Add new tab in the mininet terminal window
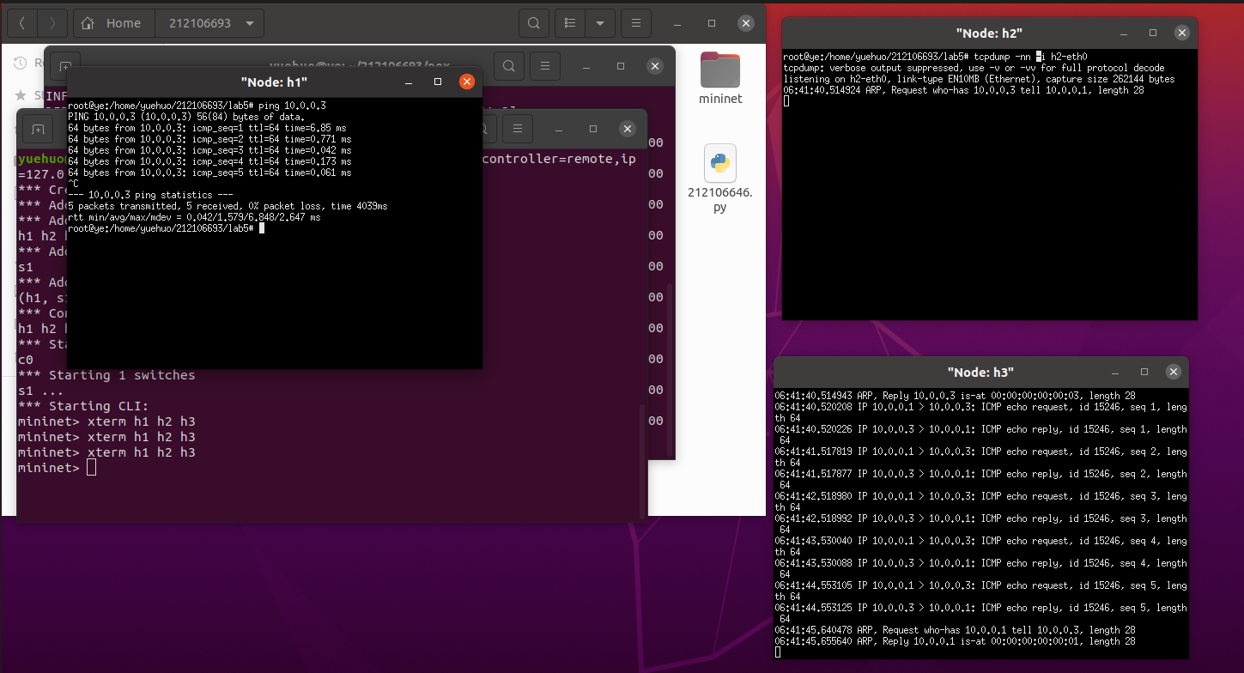The height and width of the screenshot is (673, 1244). coord(37,129)
